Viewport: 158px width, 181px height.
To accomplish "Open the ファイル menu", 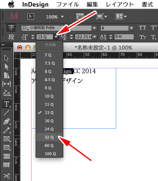I will click(68, 5).
